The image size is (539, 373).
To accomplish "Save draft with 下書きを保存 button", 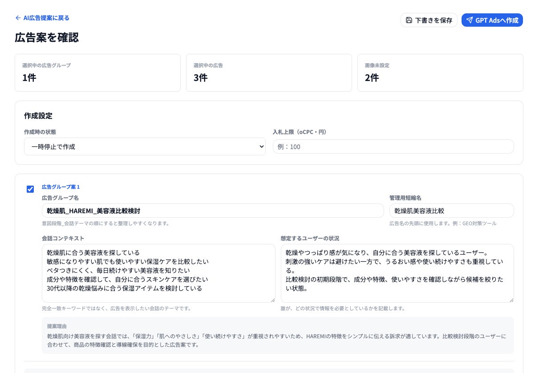I will 429,20.
